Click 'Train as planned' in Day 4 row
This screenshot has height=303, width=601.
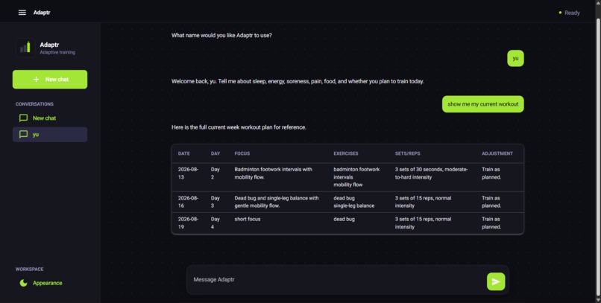pyautogui.click(x=491, y=223)
